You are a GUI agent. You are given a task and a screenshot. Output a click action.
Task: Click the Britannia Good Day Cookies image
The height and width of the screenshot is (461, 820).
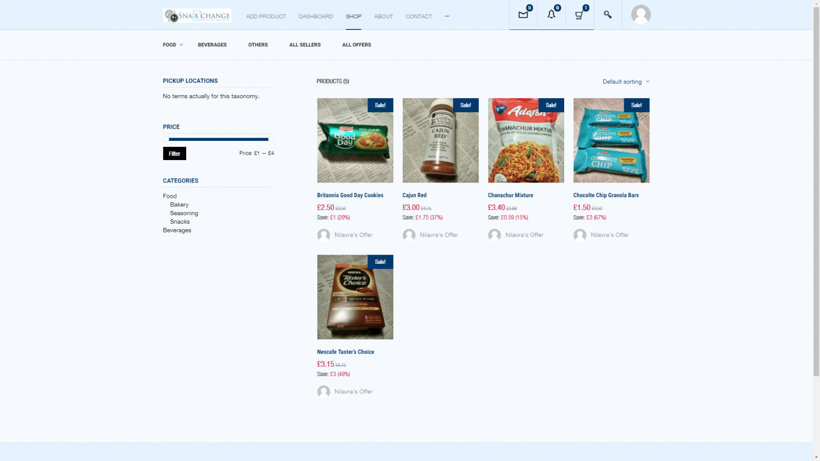tap(355, 140)
